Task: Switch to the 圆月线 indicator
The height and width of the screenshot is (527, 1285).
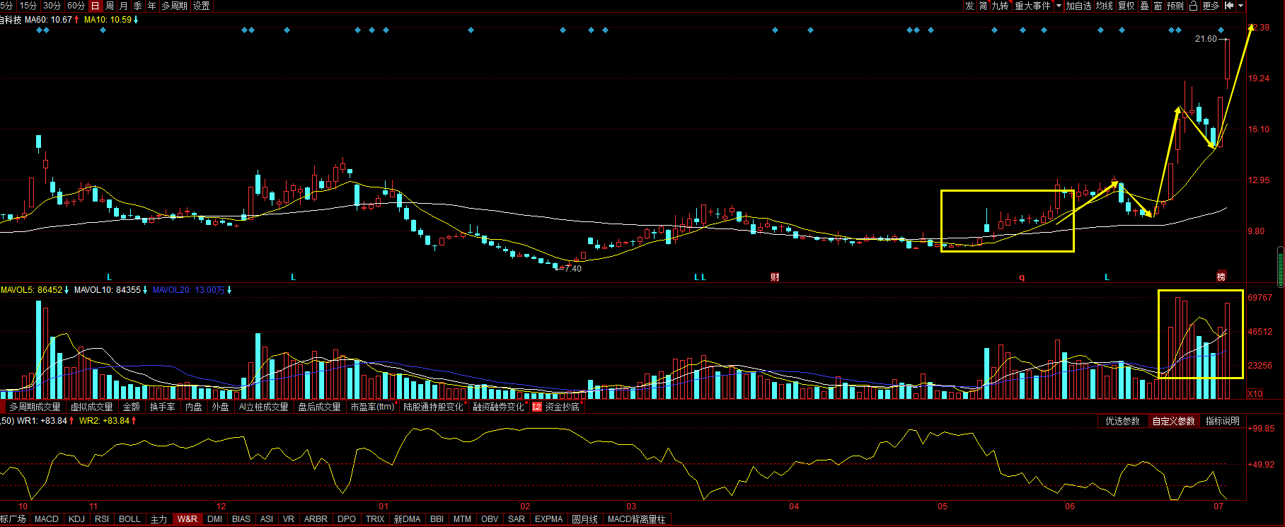Action: pos(585,519)
